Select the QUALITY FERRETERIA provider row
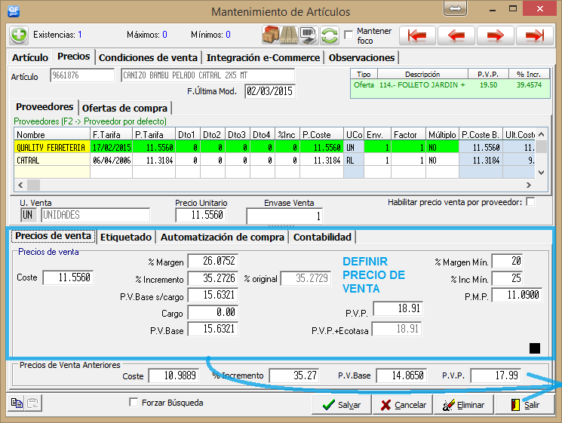The image size is (562, 423). [275, 147]
